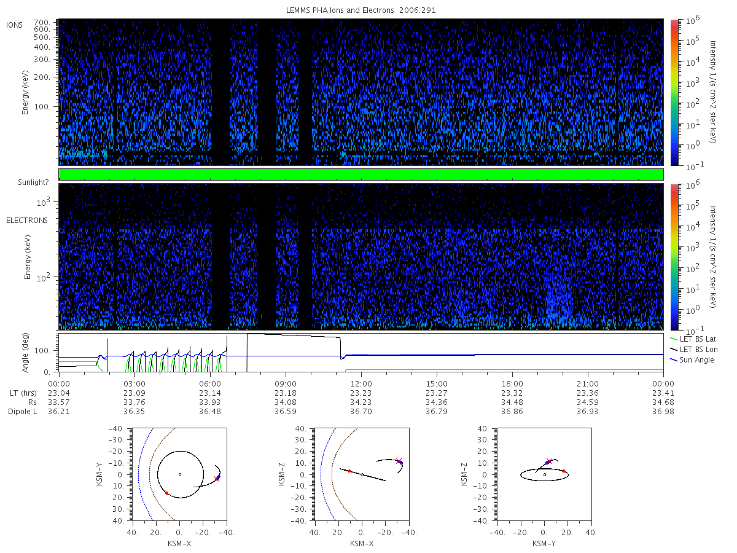Open the KSM-Z versus KSM-Y orbit plot
Image resolution: width=737 pixels, height=553 pixels.
[x=544, y=474]
